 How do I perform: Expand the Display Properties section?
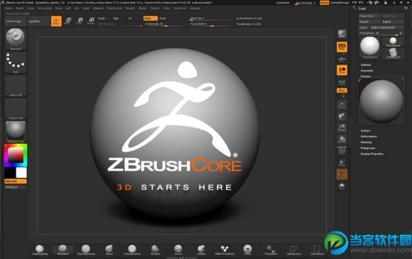372,154
